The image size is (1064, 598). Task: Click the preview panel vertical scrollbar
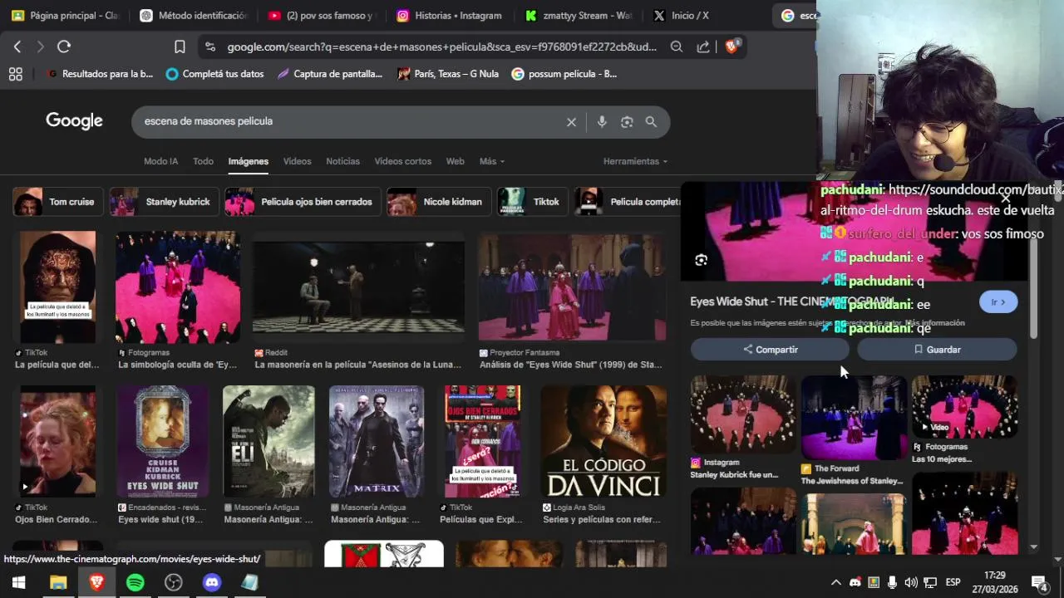click(1033, 291)
